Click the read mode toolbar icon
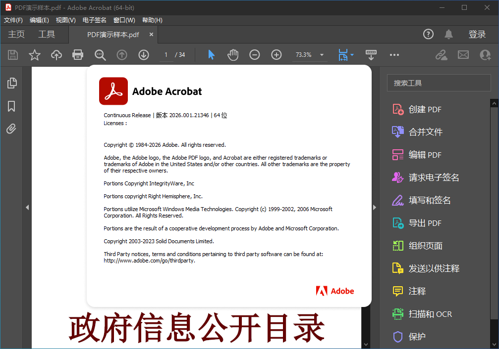 (371, 55)
